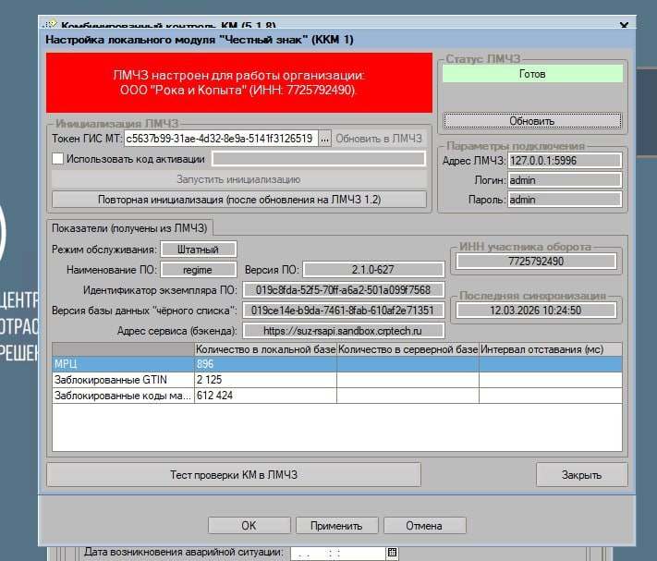Click Запустить инициализацию button
This screenshot has width=657, height=561.
tap(238, 179)
